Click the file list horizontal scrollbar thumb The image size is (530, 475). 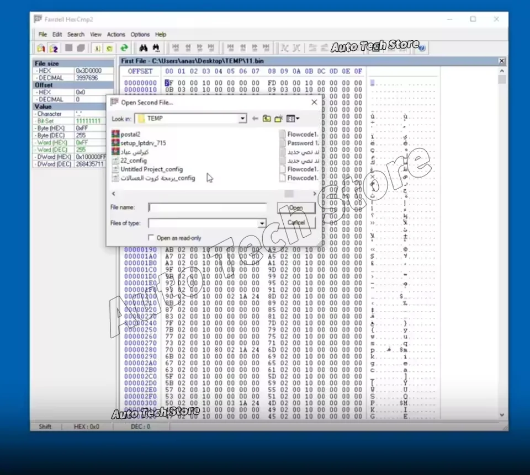(x=289, y=194)
